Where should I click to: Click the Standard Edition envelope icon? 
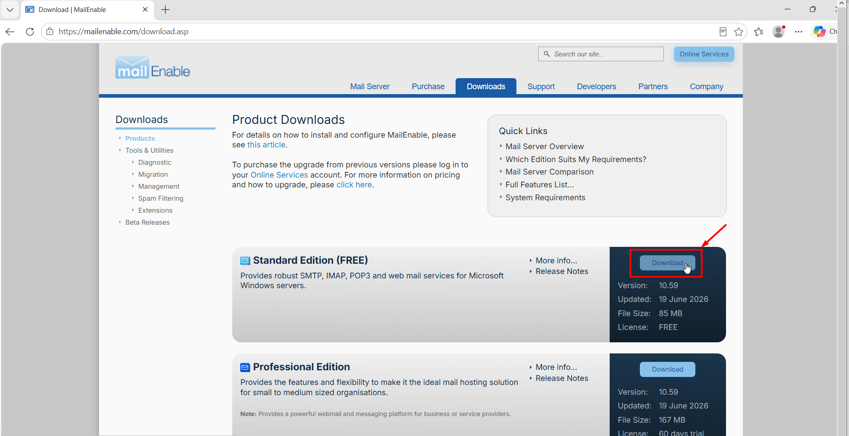pos(245,261)
